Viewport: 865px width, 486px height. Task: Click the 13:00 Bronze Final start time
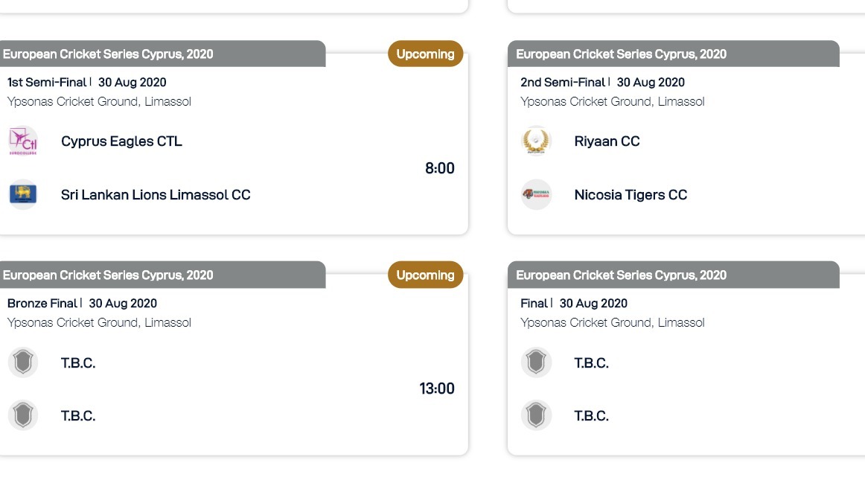point(437,389)
